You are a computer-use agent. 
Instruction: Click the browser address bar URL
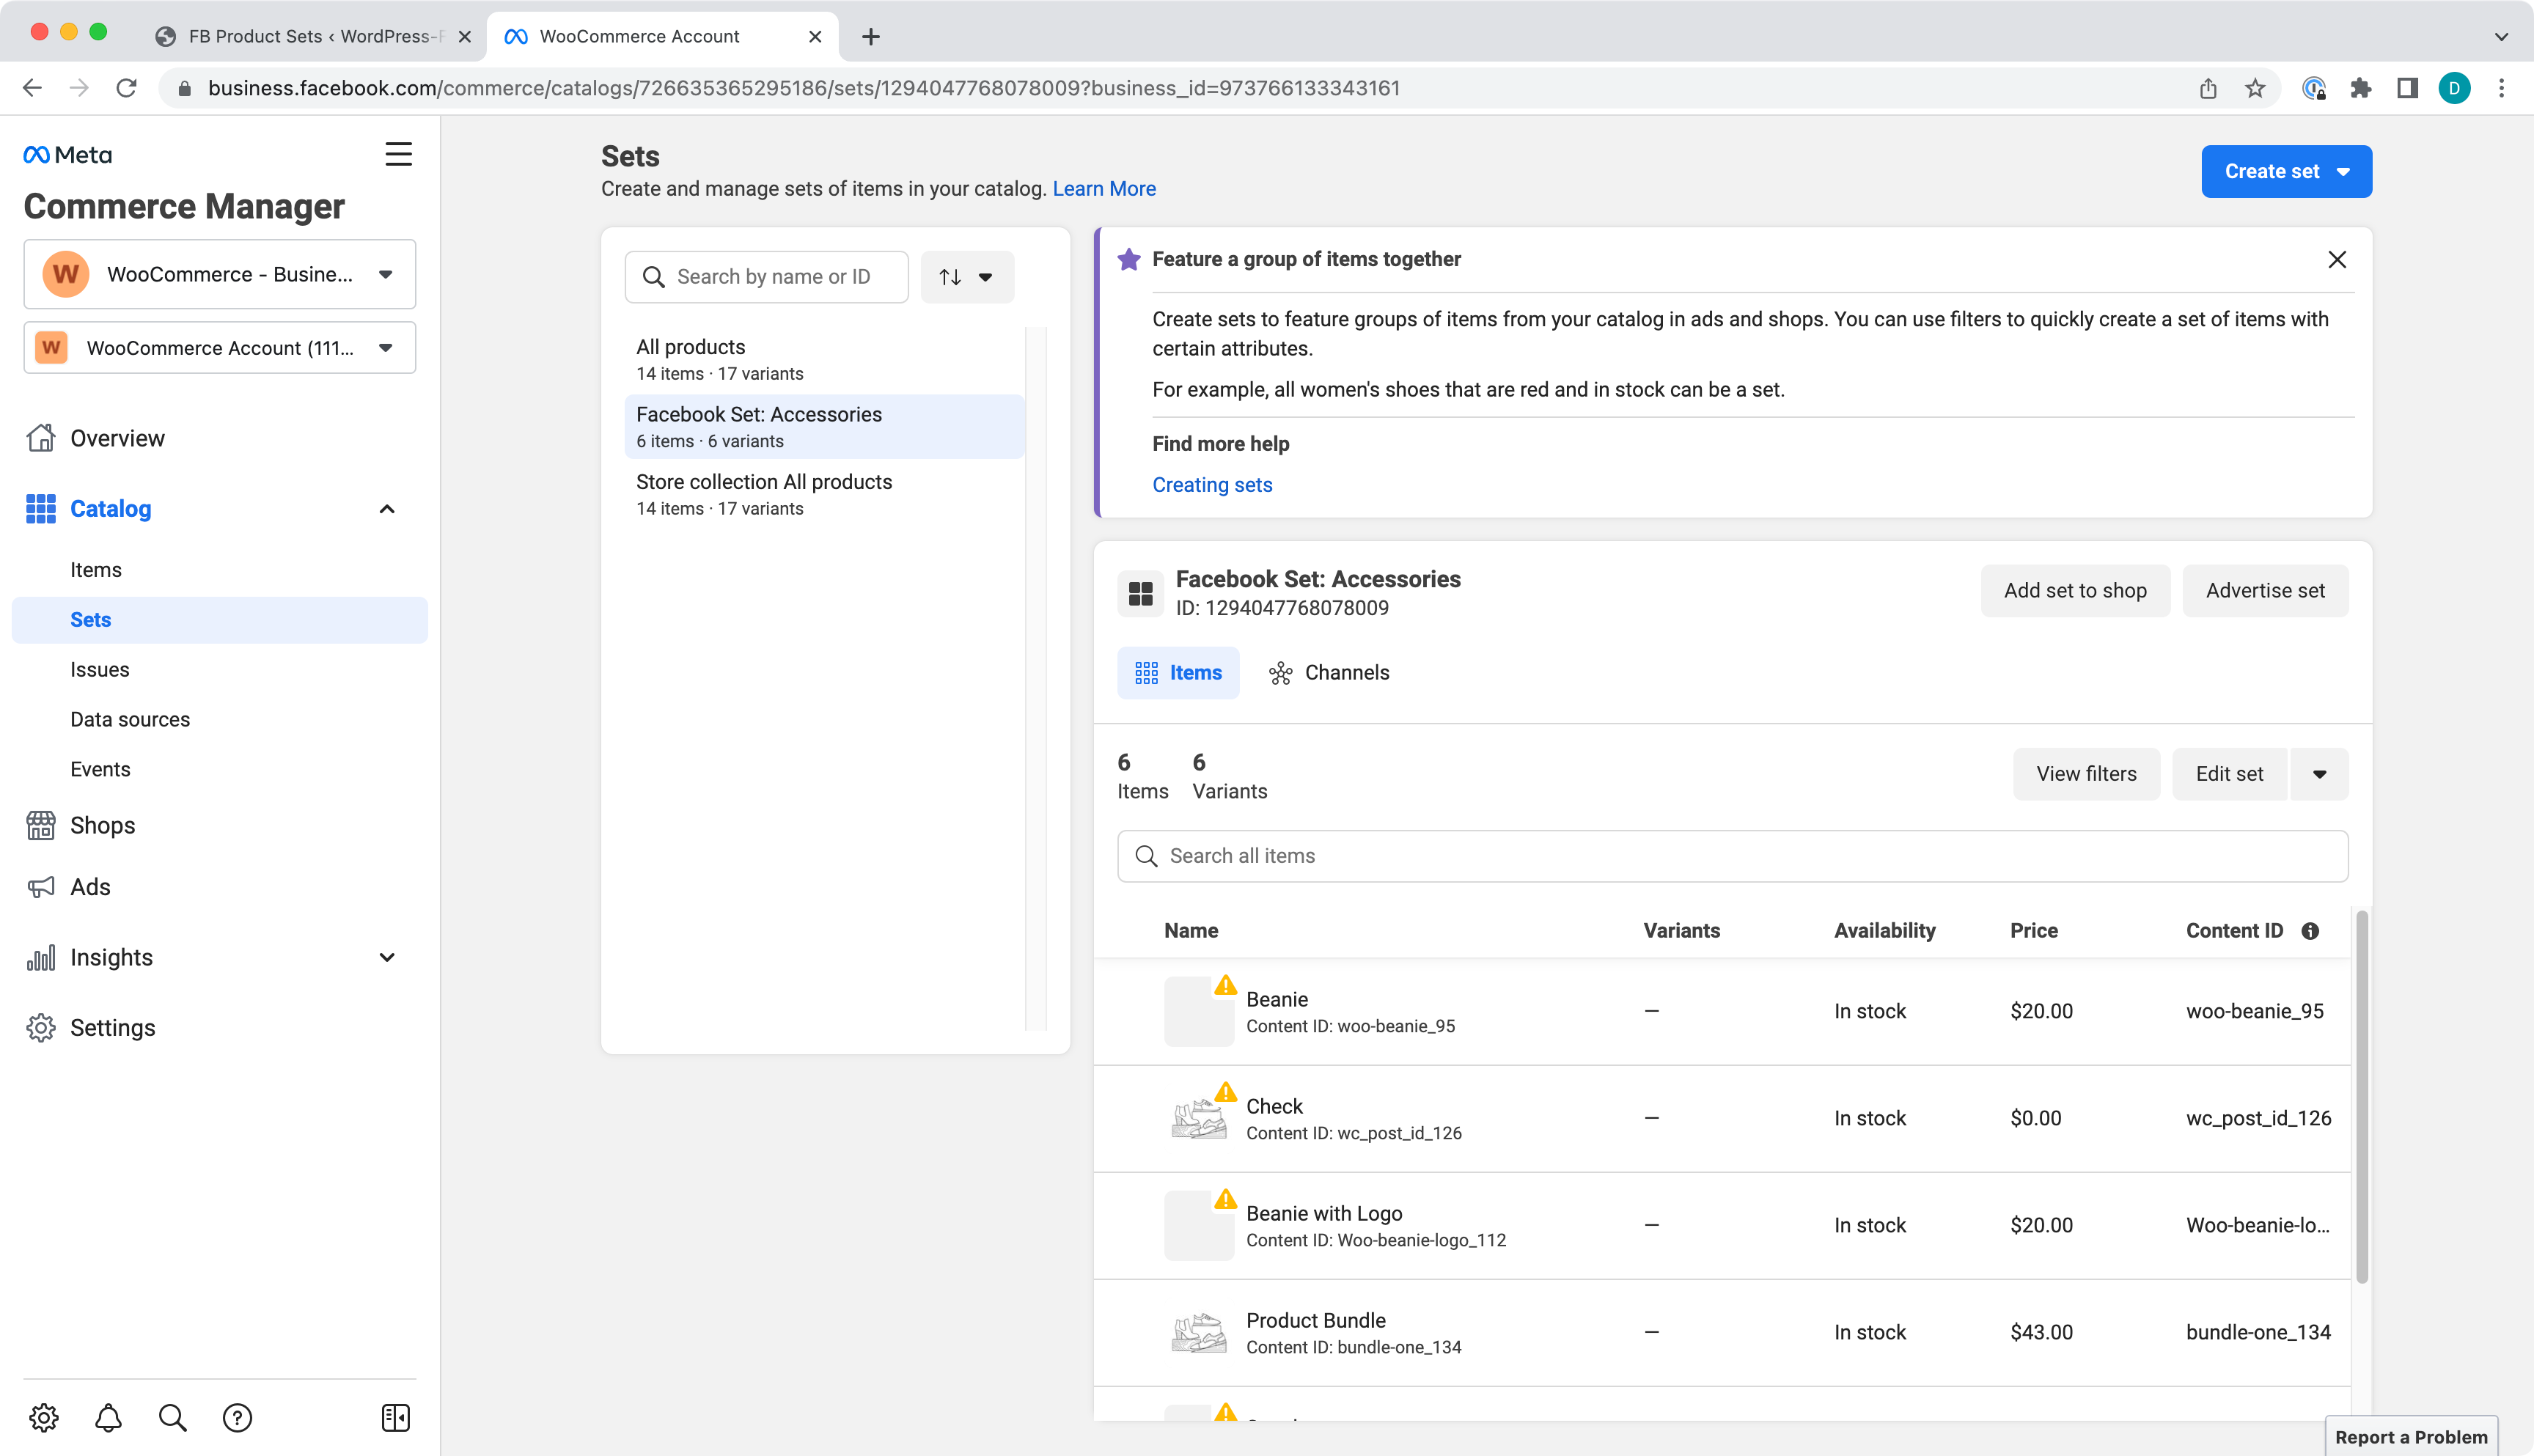[x=803, y=88]
